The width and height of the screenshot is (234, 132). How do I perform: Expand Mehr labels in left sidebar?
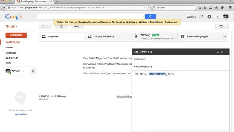point(9,63)
